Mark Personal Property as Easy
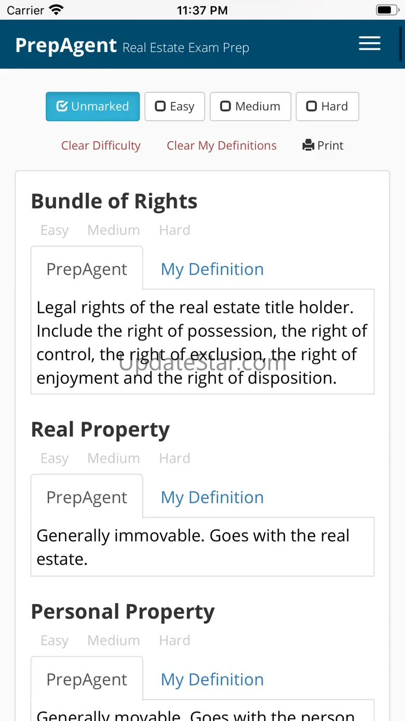The width and height of the screenshot is (405, 721). click(55, 640)
